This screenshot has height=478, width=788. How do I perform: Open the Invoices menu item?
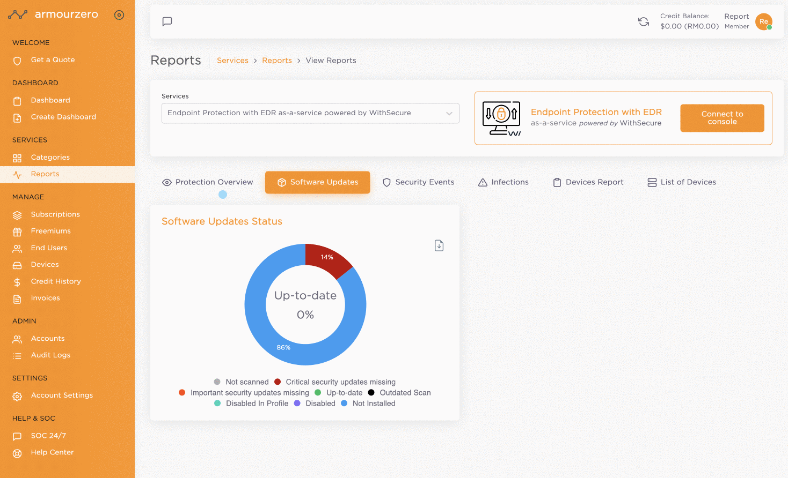[x=45, y=298]
